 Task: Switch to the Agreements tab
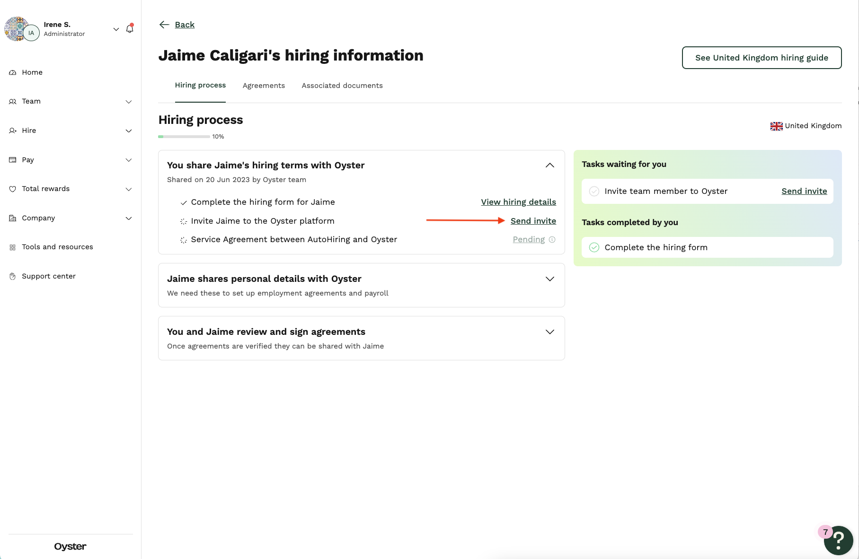264,86
